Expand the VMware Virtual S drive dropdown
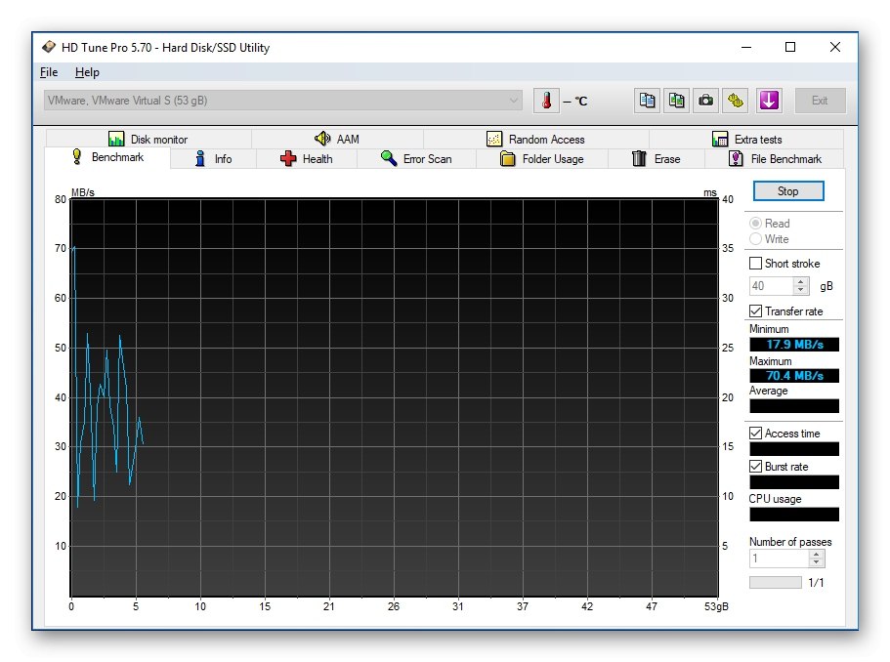 [x=514, y=101]
